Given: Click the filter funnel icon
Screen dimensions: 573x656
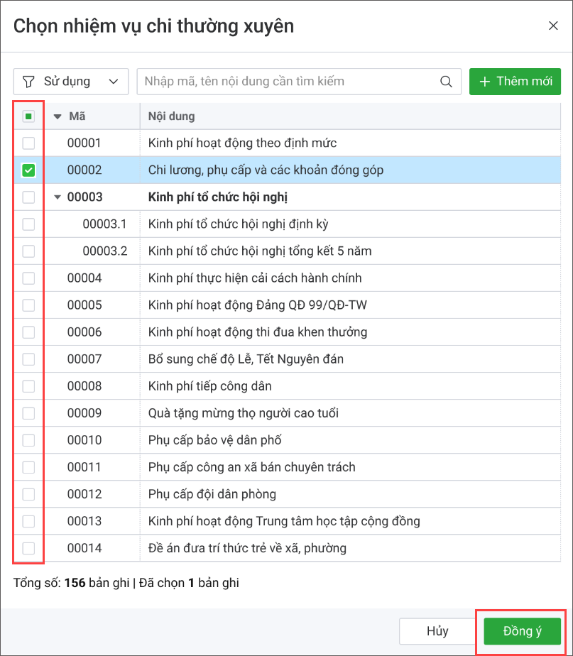Looking at the screenshot, I should click(28, 82).
